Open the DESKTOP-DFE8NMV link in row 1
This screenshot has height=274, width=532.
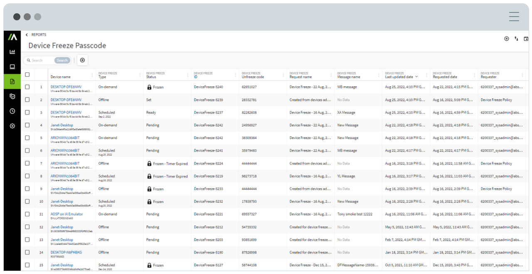(x=66, y=87)
